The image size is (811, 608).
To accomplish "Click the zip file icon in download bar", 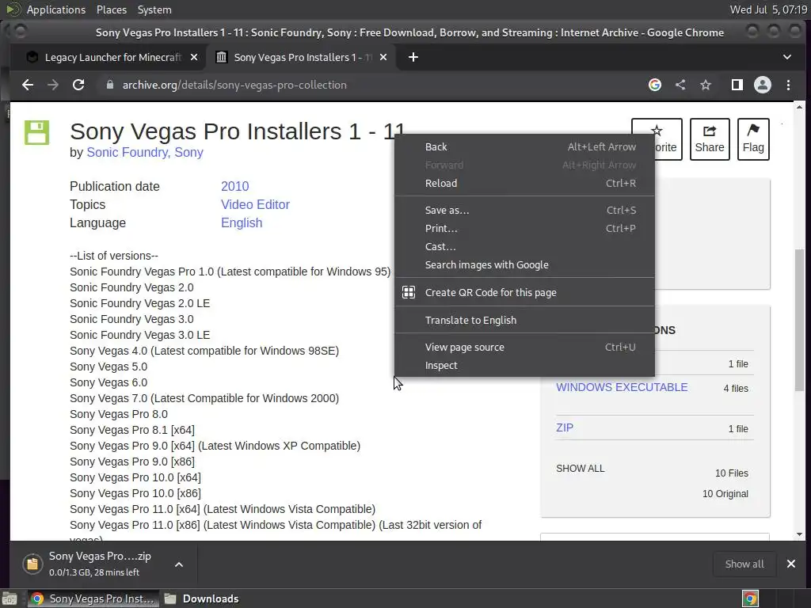I will tap(32, 564).
